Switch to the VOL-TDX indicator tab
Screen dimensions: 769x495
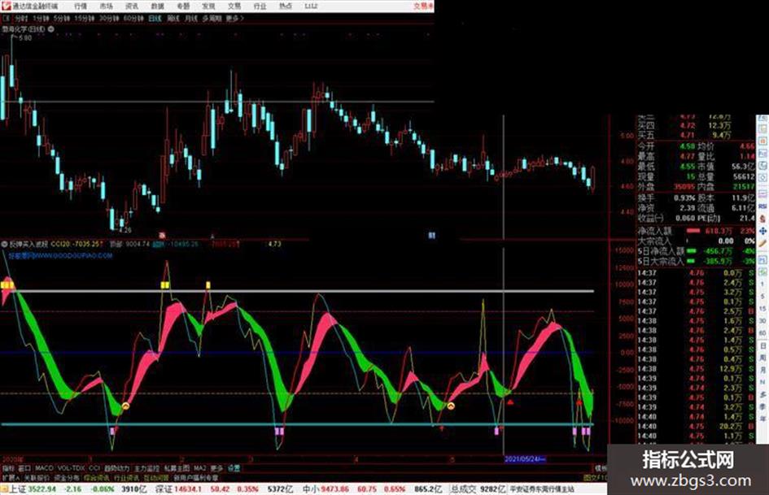tap(72, 468)
